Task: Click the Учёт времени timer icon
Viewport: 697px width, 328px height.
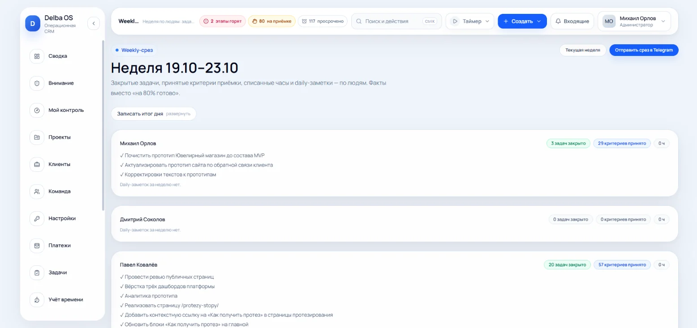Action: tap(37, 300)
